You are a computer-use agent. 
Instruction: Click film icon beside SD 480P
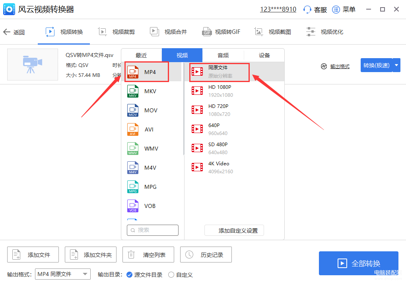coord(197,148)
